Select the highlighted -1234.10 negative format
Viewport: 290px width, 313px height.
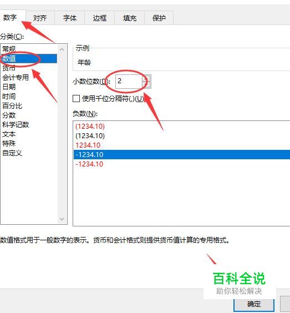[182, 154]
